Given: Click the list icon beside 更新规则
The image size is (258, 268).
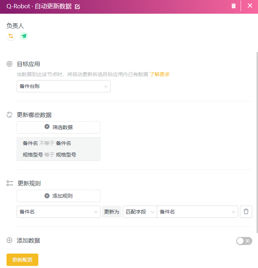Looking at the screenshot, I should pos(10,183).
